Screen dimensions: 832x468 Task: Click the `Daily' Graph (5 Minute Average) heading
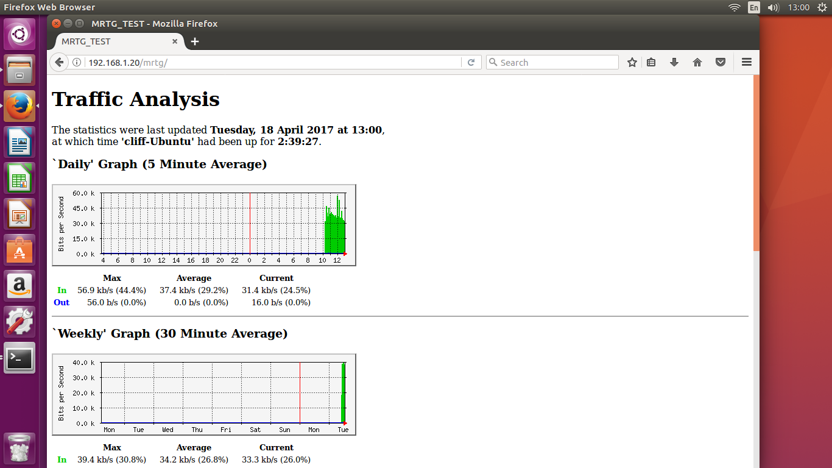(160, 165)
